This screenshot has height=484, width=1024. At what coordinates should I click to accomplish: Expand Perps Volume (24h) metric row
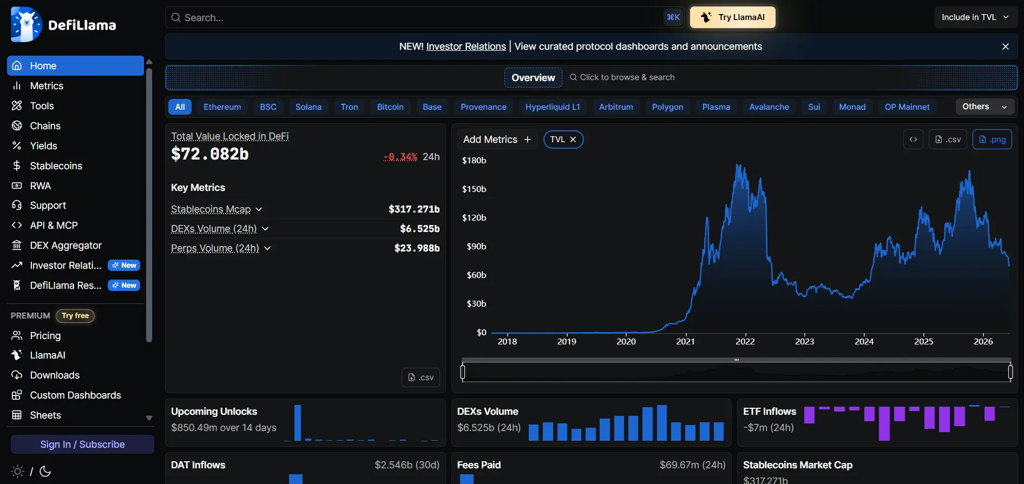[267, 248]
